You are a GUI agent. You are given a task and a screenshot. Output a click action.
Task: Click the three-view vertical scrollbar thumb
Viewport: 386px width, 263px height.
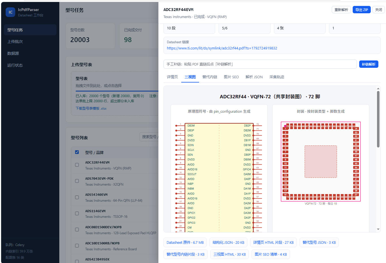[x=378, y=119]
